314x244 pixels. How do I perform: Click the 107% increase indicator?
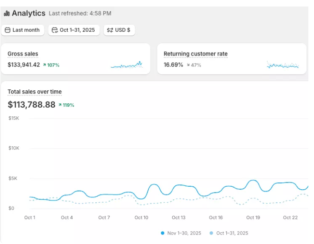coord(51,65)
